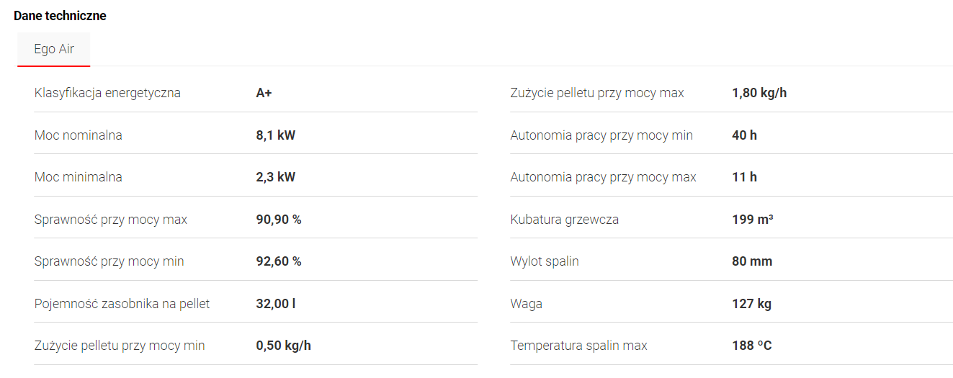Click Autonomia pracy przy mocy min label
Viewport: 953px width, 378px height.
click(x=601, y=135)
